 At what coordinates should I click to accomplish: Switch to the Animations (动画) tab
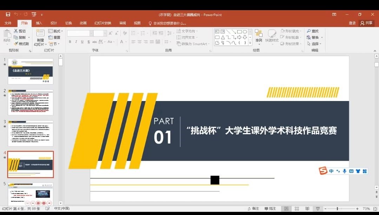(83, 23)
